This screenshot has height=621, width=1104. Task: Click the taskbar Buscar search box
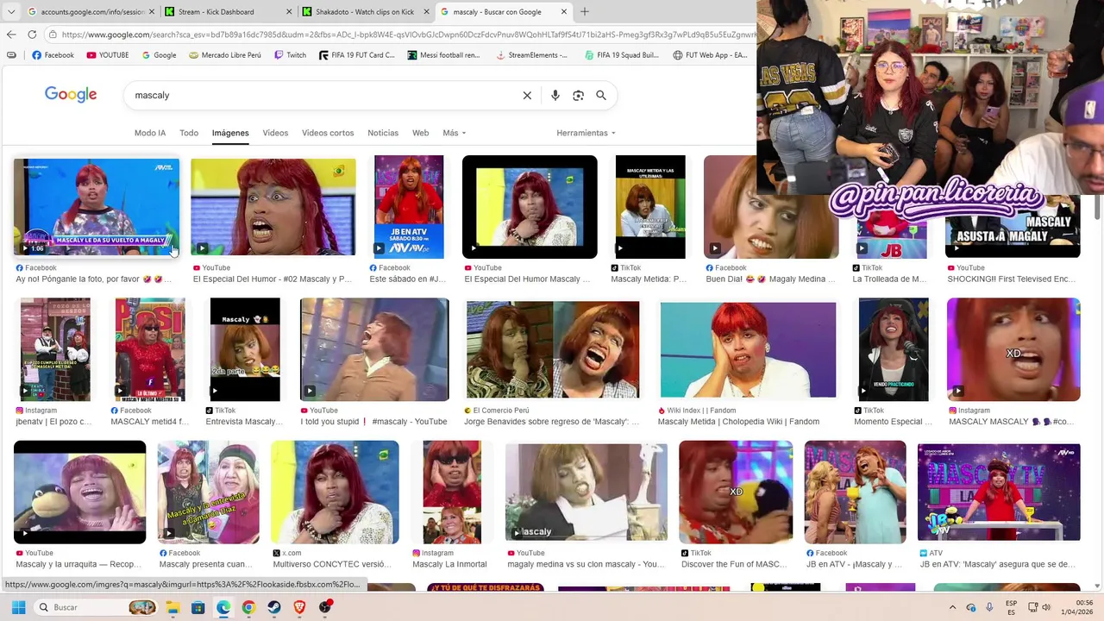(97, 607)
